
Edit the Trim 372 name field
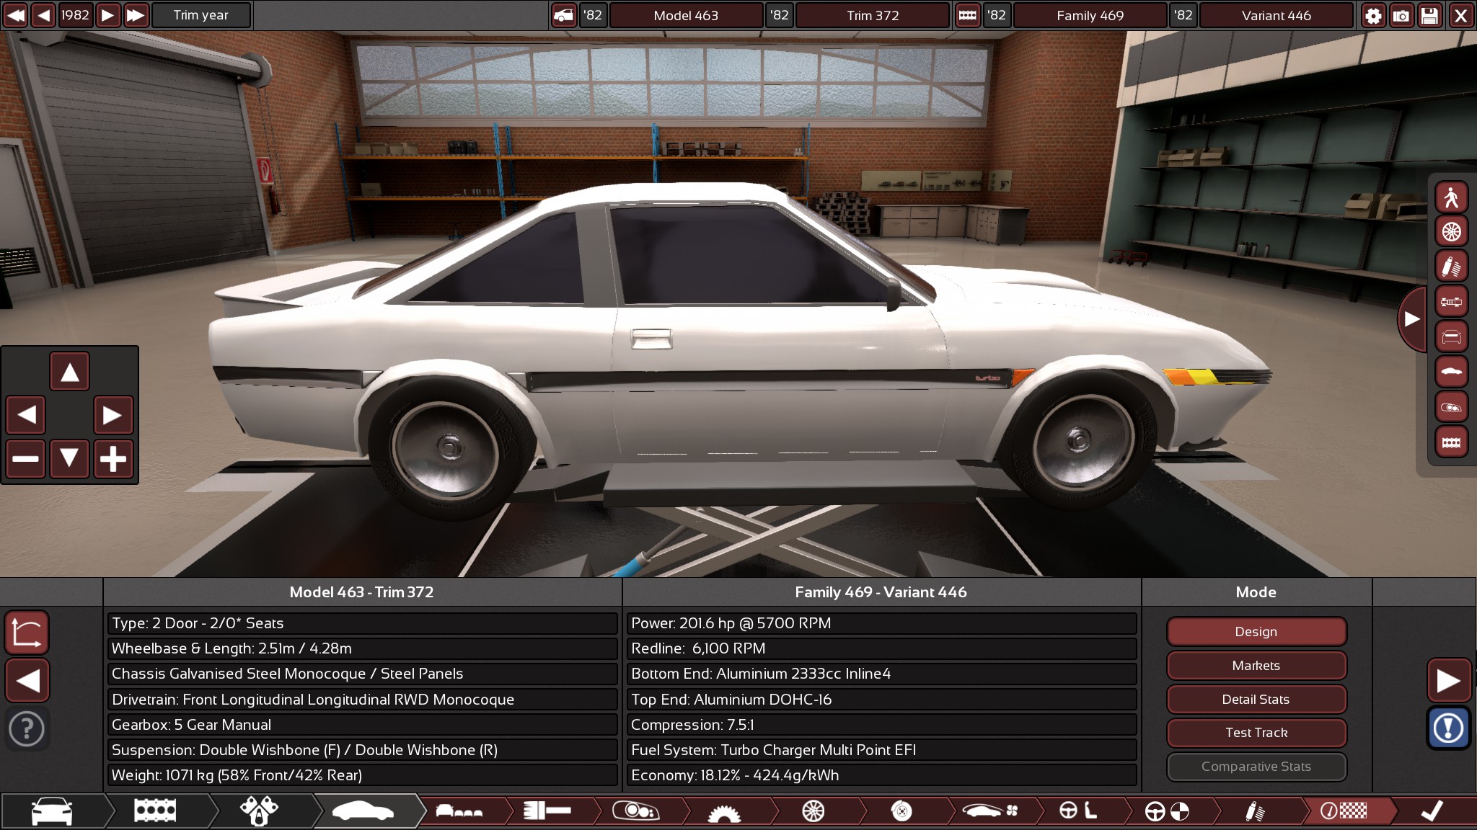[x=873, y=15]
